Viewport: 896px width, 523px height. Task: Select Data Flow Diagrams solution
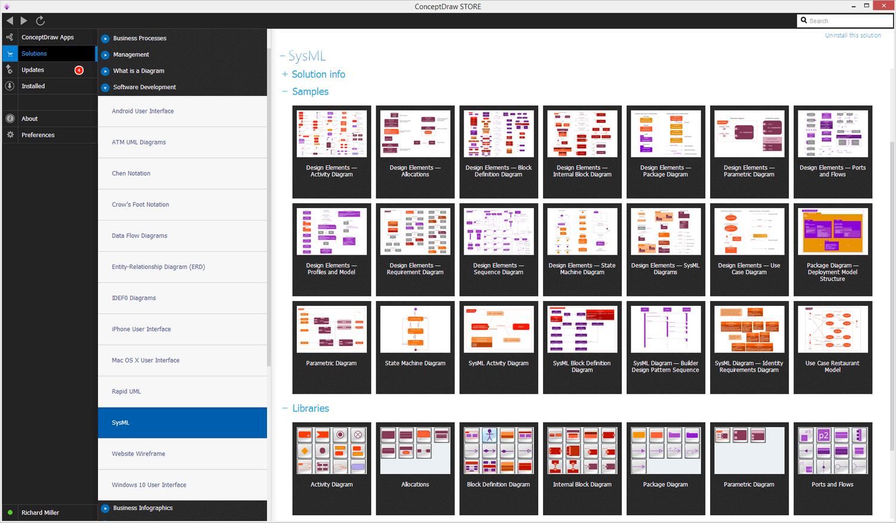[x=182, y=236]
